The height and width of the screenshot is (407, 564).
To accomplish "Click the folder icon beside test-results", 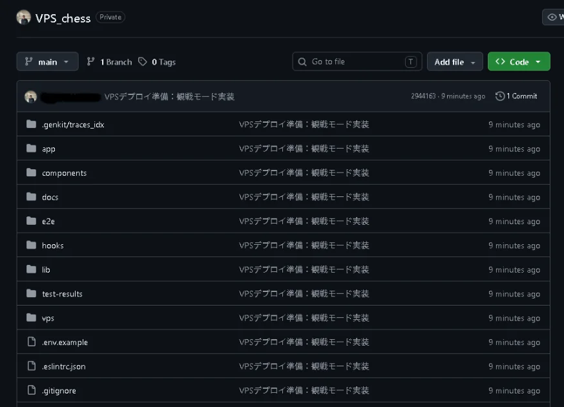I will [31, 293].
